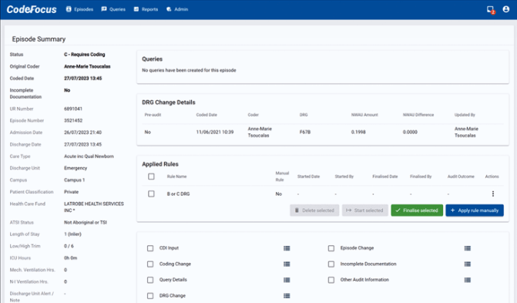Click the Discharge Unit value Emergency

(x=76, y=168)
